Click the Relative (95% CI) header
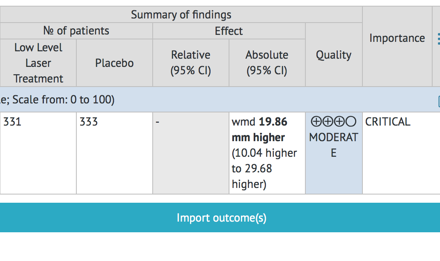This screenshot has width=440, height=261. pos(190,63)
